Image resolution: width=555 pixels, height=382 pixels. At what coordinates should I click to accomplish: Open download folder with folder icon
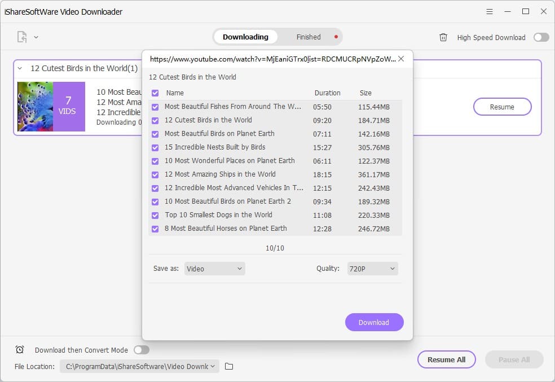click(228, 366)
